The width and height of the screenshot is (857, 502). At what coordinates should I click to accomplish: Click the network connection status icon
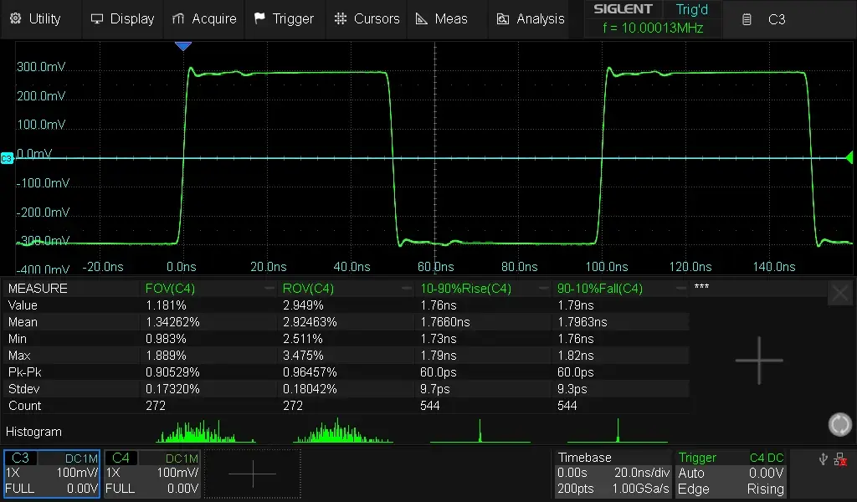click(x=840, y=459)
